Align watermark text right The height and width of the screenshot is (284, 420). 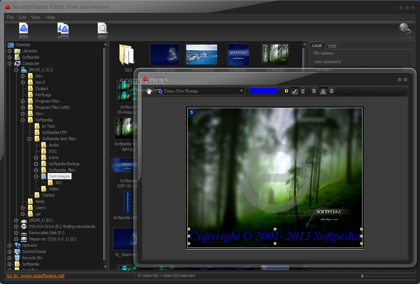click(332, 91)
